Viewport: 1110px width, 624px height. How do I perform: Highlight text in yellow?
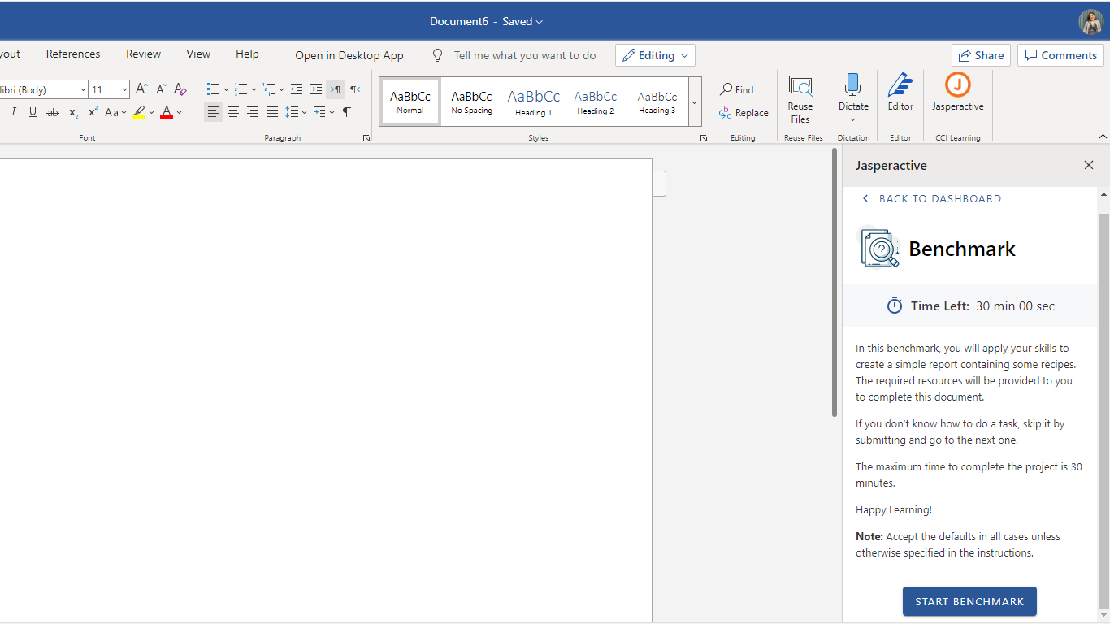[x=139, y=112]
